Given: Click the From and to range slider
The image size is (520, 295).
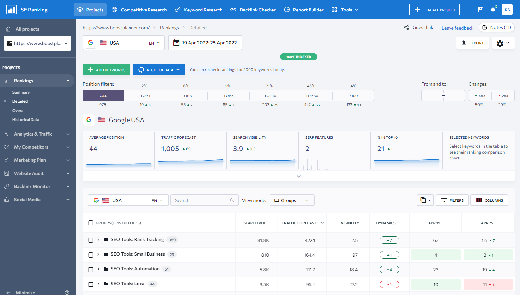Looking at the screenshot, I should (x=443, y=96).
